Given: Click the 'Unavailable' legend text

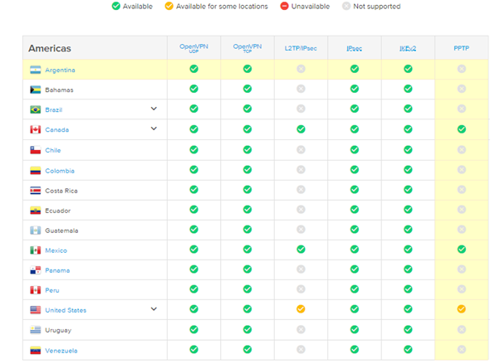Looking at the screenshot, I should (x=311, y=7).
